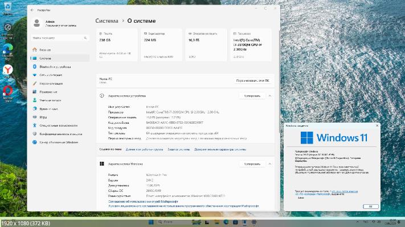Image resolution: width=405 pixels, height=227 pixels.
Task: Open Домен или рабочая группа link
Action: pyautogui.click(x=144, y=149)
